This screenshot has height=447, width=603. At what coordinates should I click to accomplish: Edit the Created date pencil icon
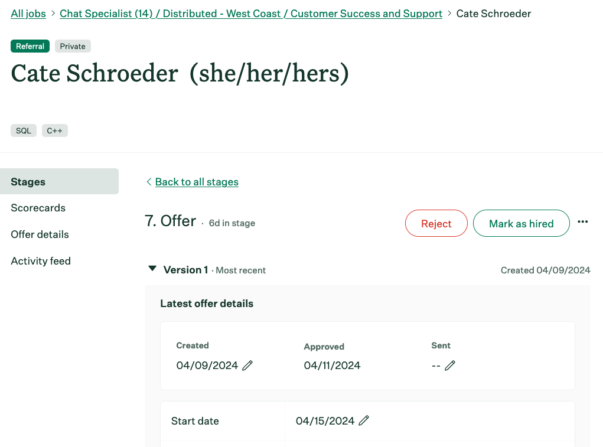pos(247,366)
